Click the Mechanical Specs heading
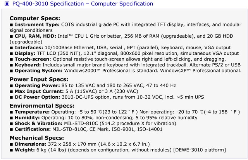The height and width of the screenshot is (160, 248). 37,138
